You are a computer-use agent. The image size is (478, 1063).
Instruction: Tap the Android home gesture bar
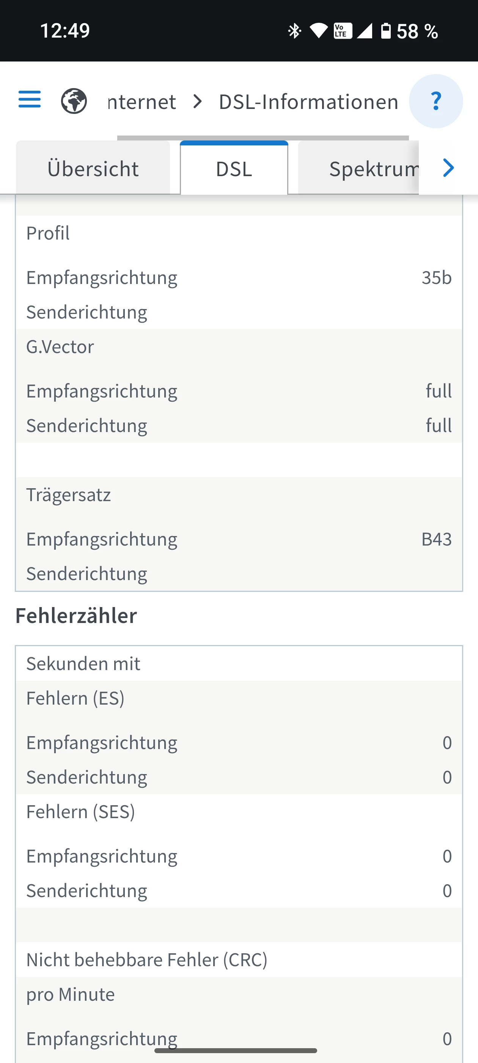(x=236, y=1050)
